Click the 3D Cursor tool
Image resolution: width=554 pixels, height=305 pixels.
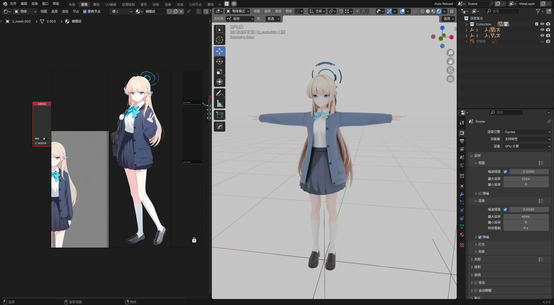pyautogui.click(x=219, y=40)
